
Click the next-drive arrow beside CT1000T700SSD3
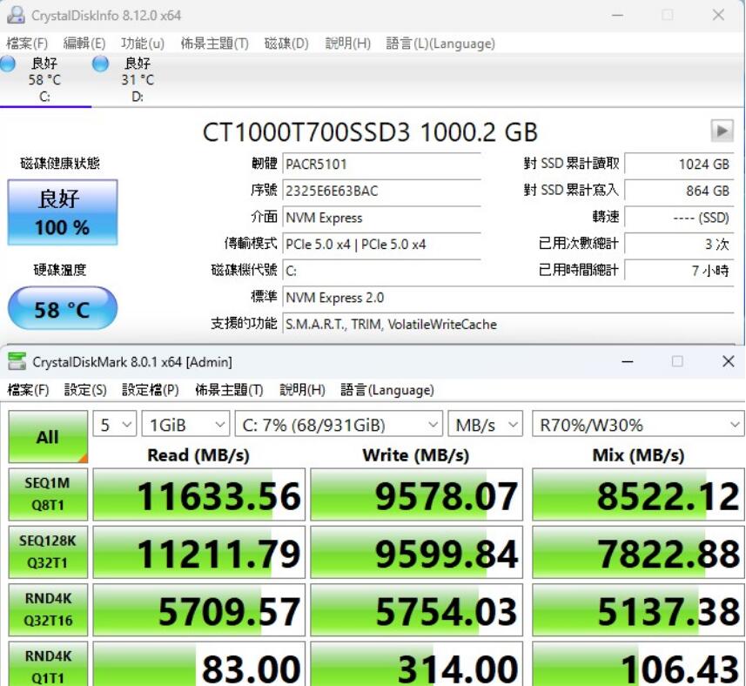[x=721, y=131]
